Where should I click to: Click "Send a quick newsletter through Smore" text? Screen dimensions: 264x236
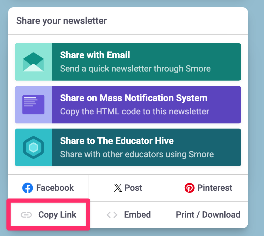pyautogui.click(x=135, y=69)
